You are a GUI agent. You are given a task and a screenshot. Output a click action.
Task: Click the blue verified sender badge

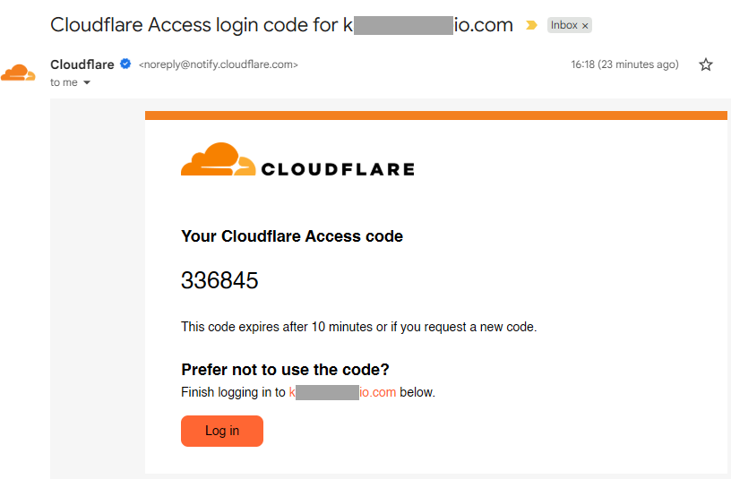126,64
